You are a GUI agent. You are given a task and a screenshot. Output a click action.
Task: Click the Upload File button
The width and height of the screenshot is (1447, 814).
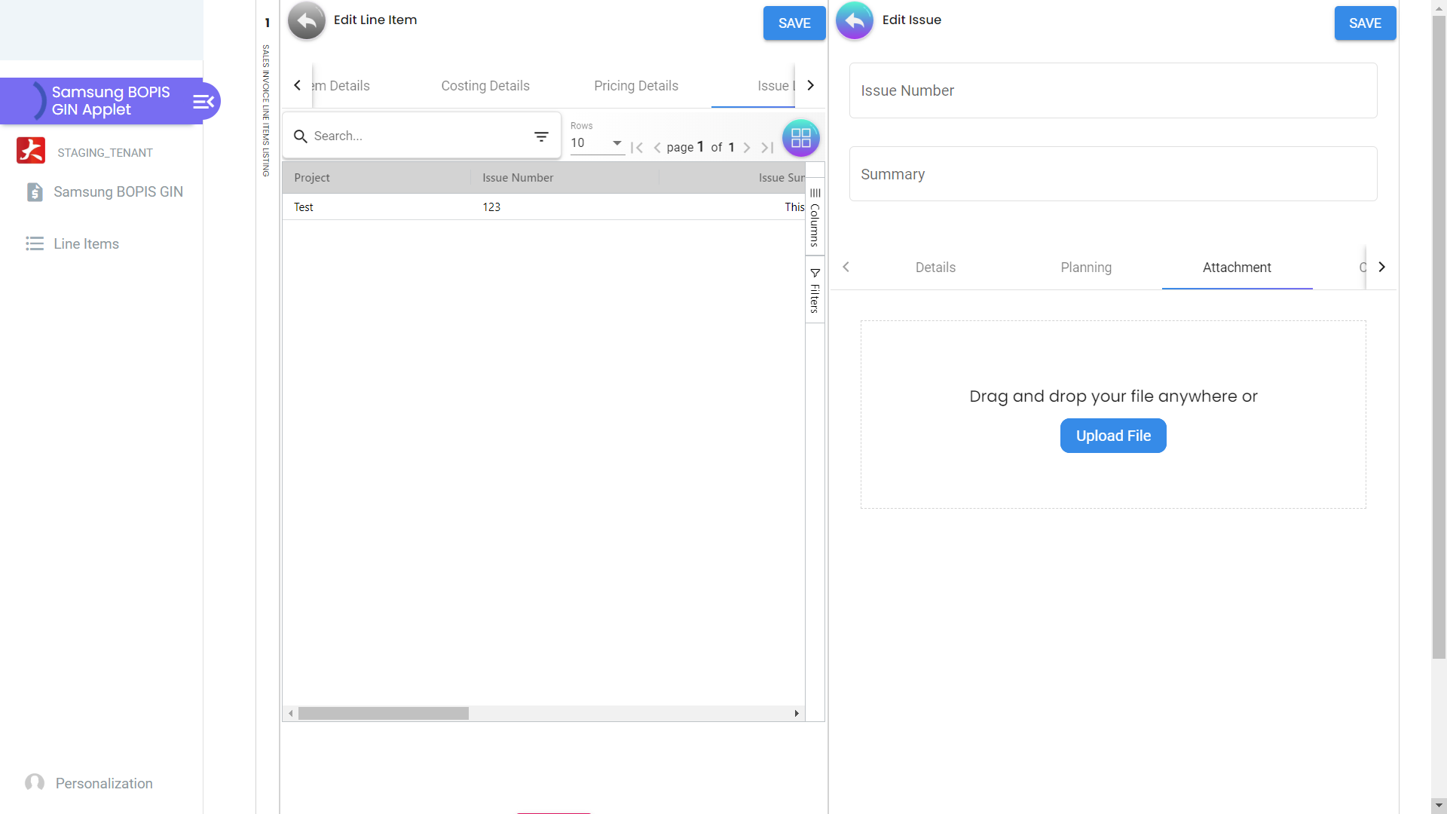coord(1113,436)
